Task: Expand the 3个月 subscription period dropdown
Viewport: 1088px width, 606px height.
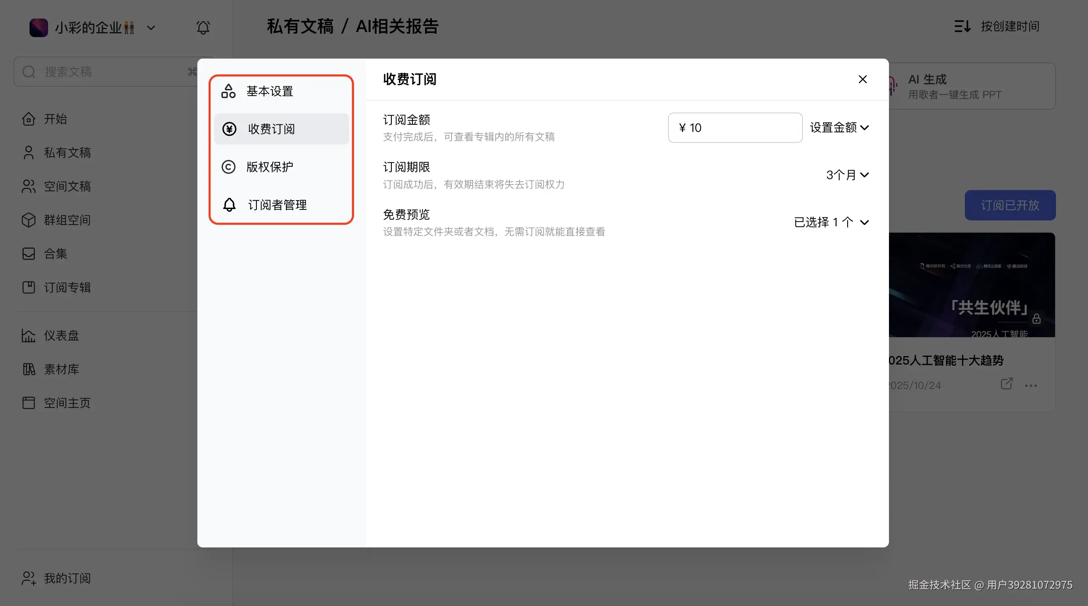Action: tap(847, 175)
